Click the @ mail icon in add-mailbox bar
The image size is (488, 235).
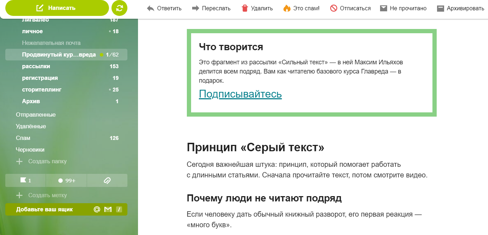97,210
